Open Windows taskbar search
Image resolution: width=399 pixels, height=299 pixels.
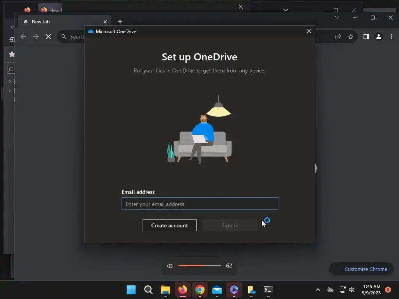tap(148, 290)
